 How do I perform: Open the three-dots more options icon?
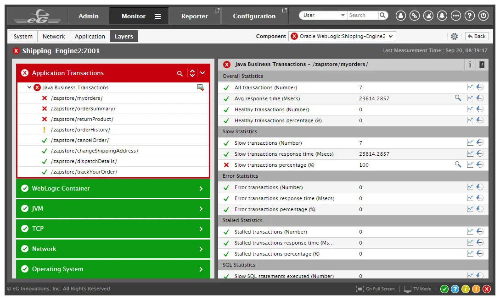coord(455,16)
